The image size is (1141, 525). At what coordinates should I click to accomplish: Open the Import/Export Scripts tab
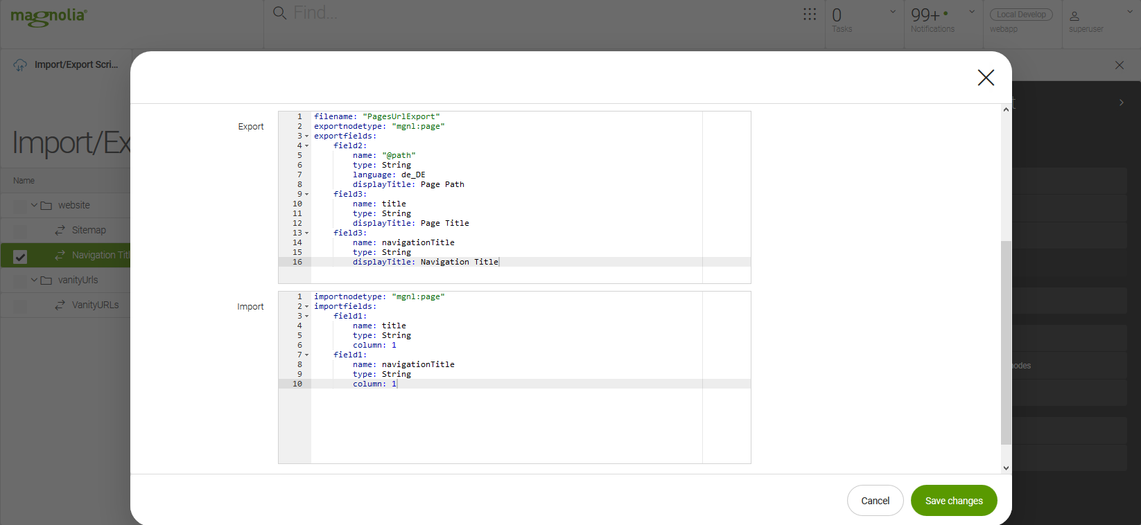(x=76, y=64)
